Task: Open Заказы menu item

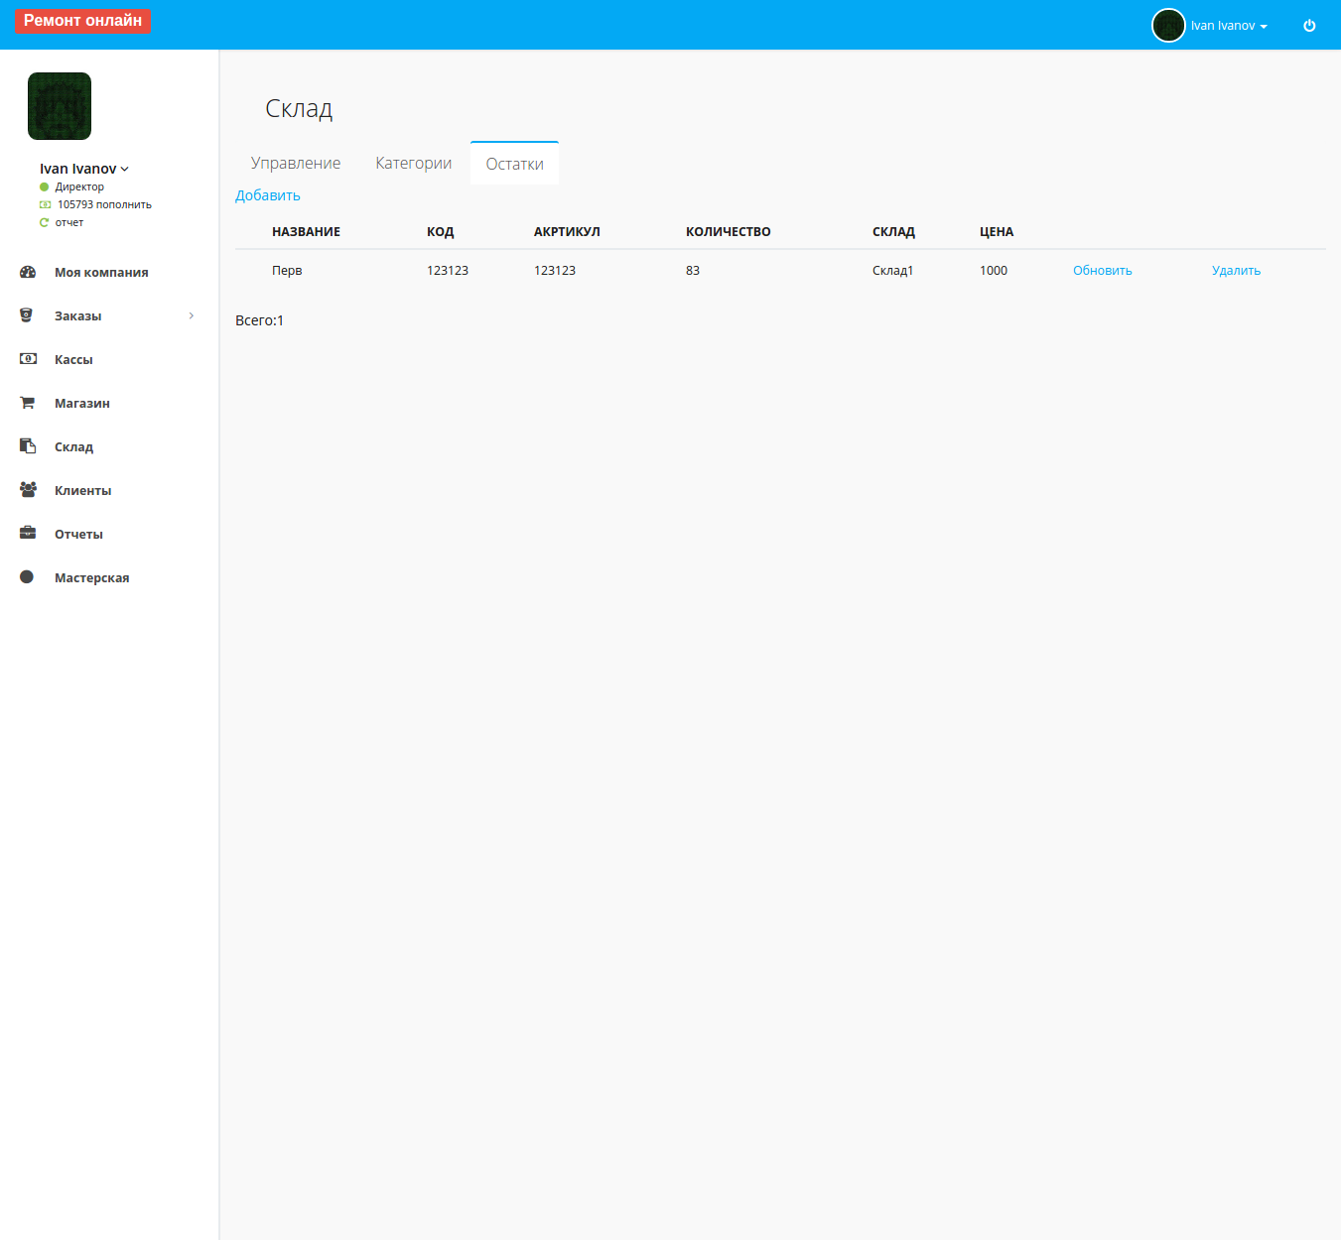Action: tap(77, 316)
